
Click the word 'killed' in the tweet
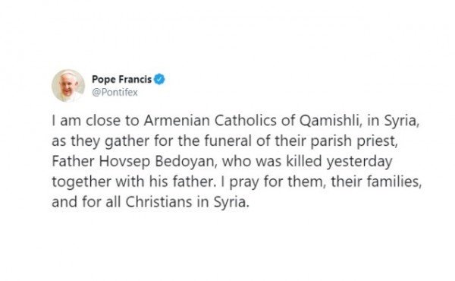[304, 161]
